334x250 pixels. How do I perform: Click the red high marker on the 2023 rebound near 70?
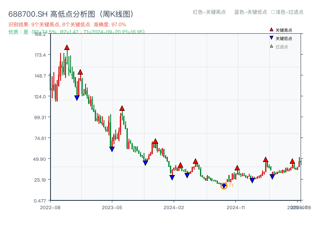pyautogui.click(x=155, y=141)
